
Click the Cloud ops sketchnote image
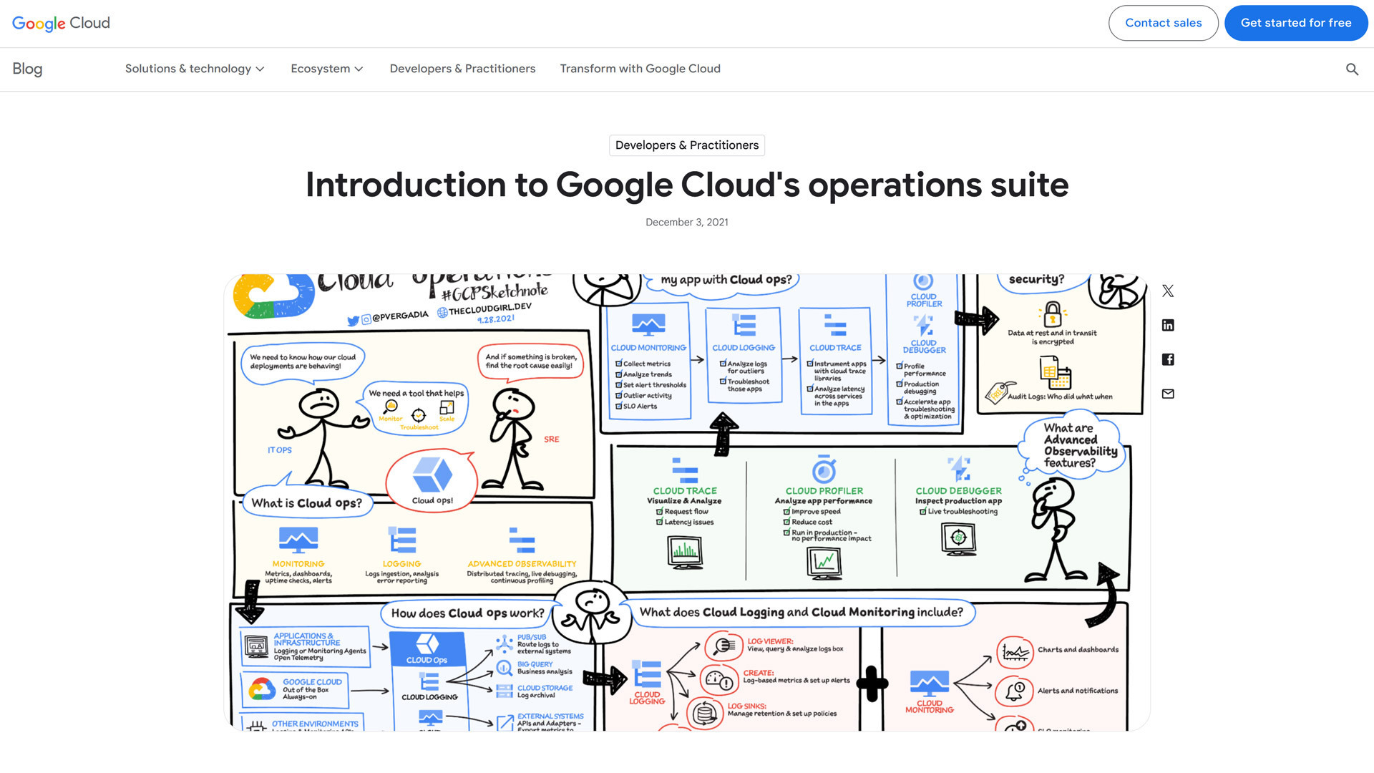point(687,502)
